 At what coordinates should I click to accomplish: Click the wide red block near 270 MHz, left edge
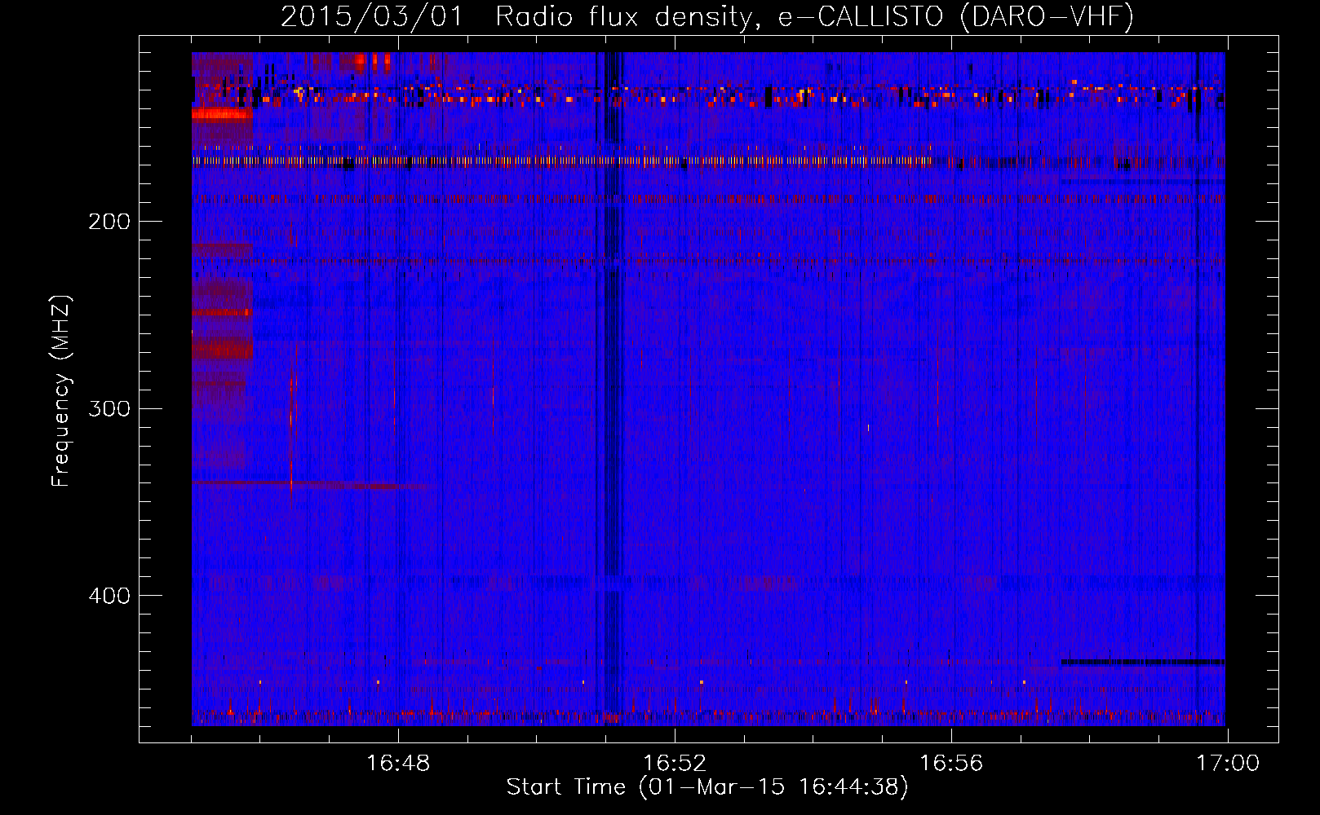point(221,350)
